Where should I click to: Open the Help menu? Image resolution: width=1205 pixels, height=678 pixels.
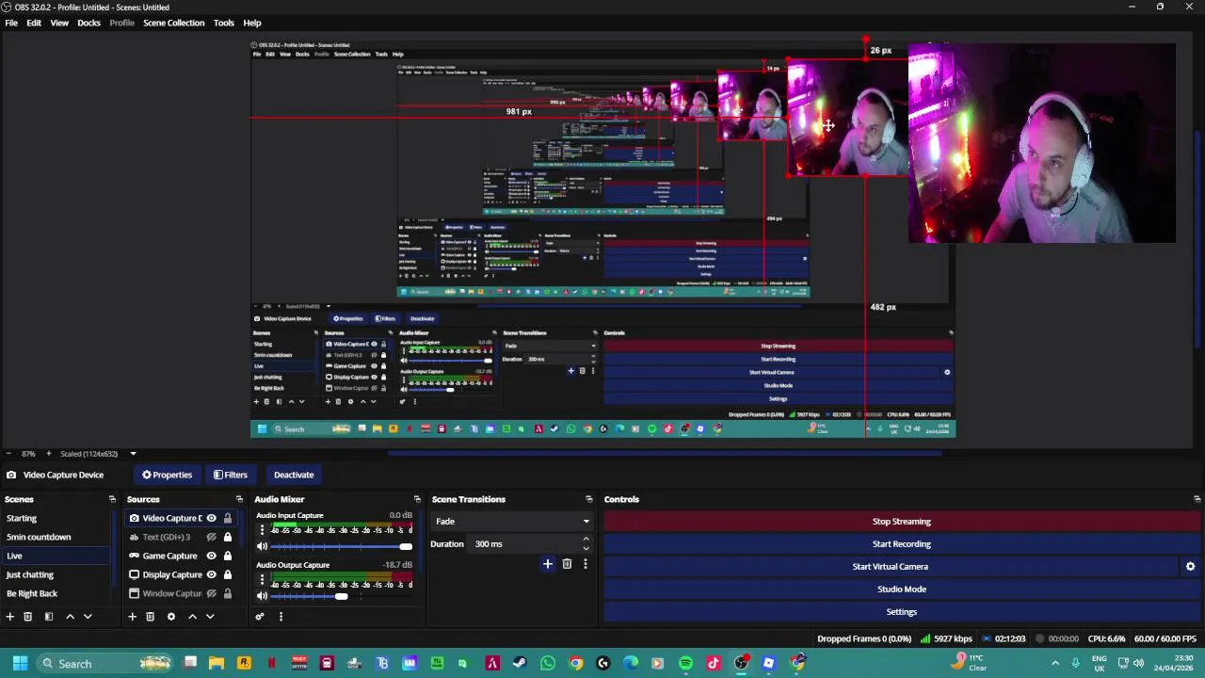pyautogui.click(x=252, y=23)
